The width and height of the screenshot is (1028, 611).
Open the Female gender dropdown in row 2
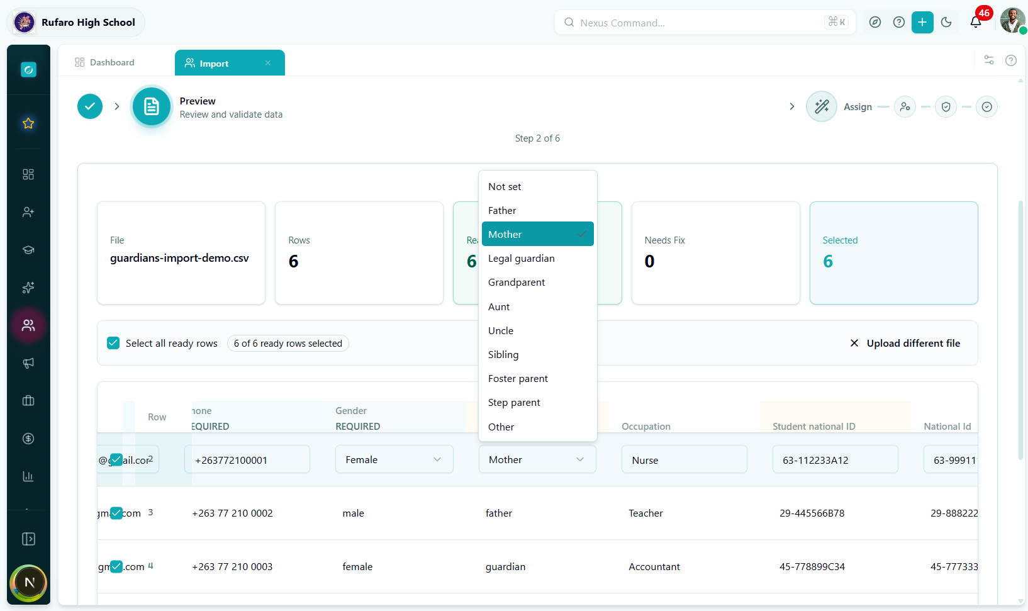coord(394,459)
